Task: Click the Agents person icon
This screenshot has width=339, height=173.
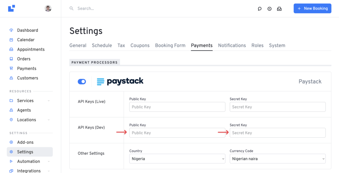Action: [x=11, y=110]
